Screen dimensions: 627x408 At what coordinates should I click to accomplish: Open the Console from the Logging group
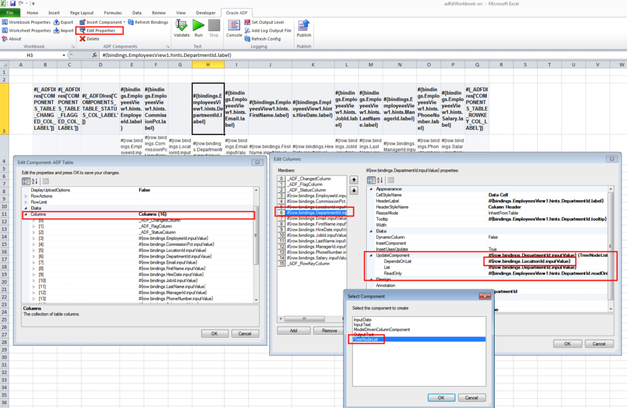pos(233,27)
